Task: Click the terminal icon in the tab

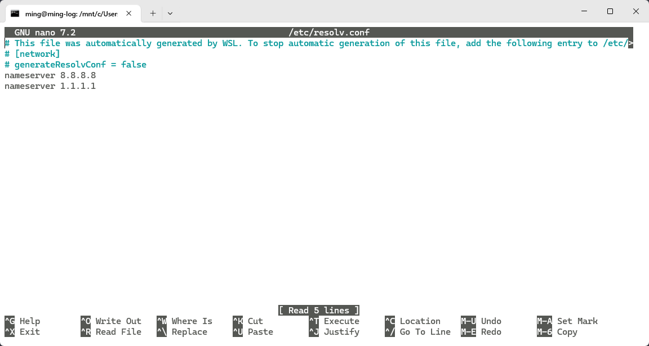Action: [15, 13]
